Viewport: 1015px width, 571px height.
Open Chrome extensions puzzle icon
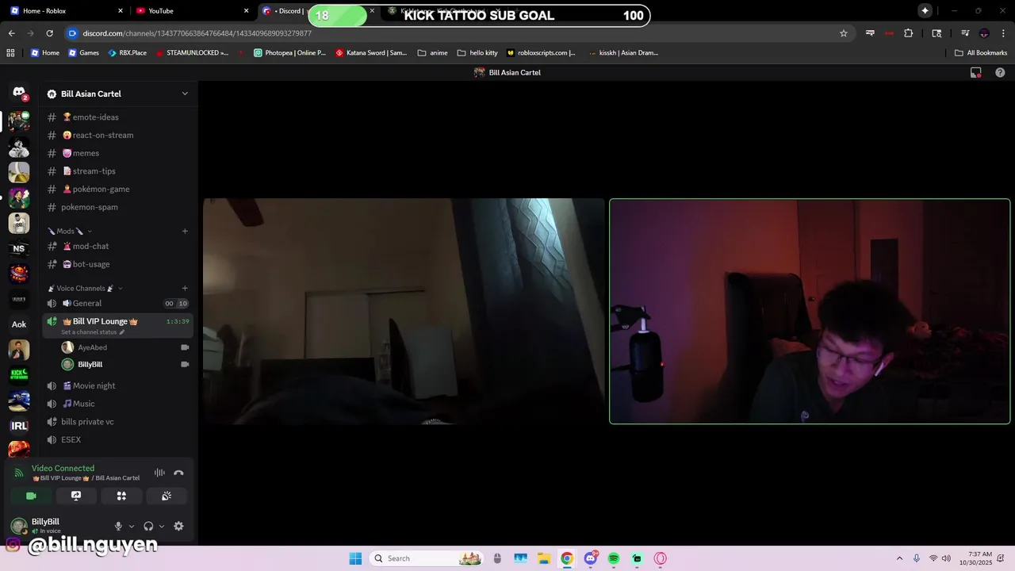pyautogui.click(x=909, y=33)
